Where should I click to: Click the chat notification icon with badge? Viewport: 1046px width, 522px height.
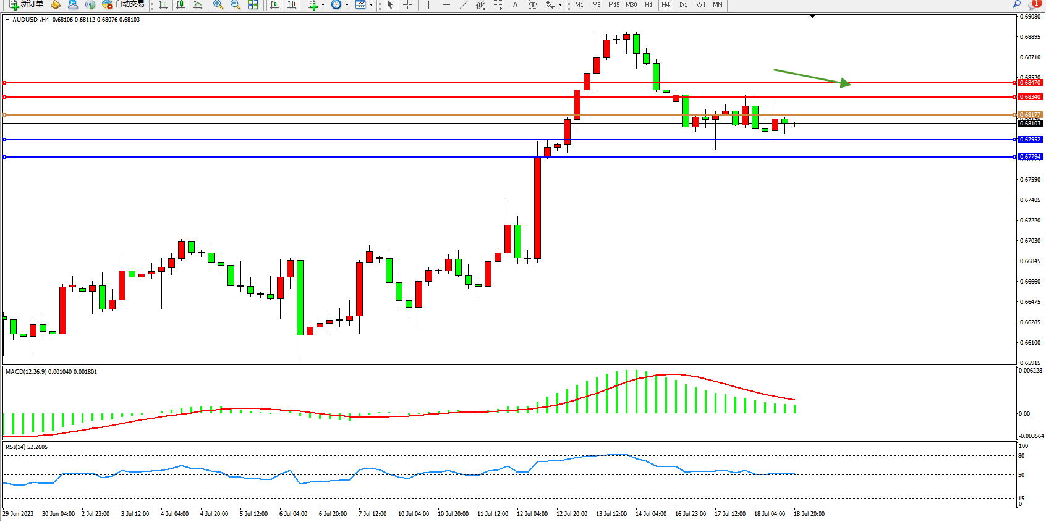click(x=1034, y=4)
